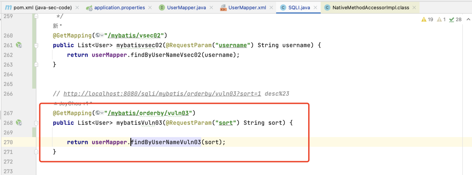The width and height of the screenshot is (472, 175).
Task: Collapse fold marker at closing brace line 271
Action: pos(36,151)
